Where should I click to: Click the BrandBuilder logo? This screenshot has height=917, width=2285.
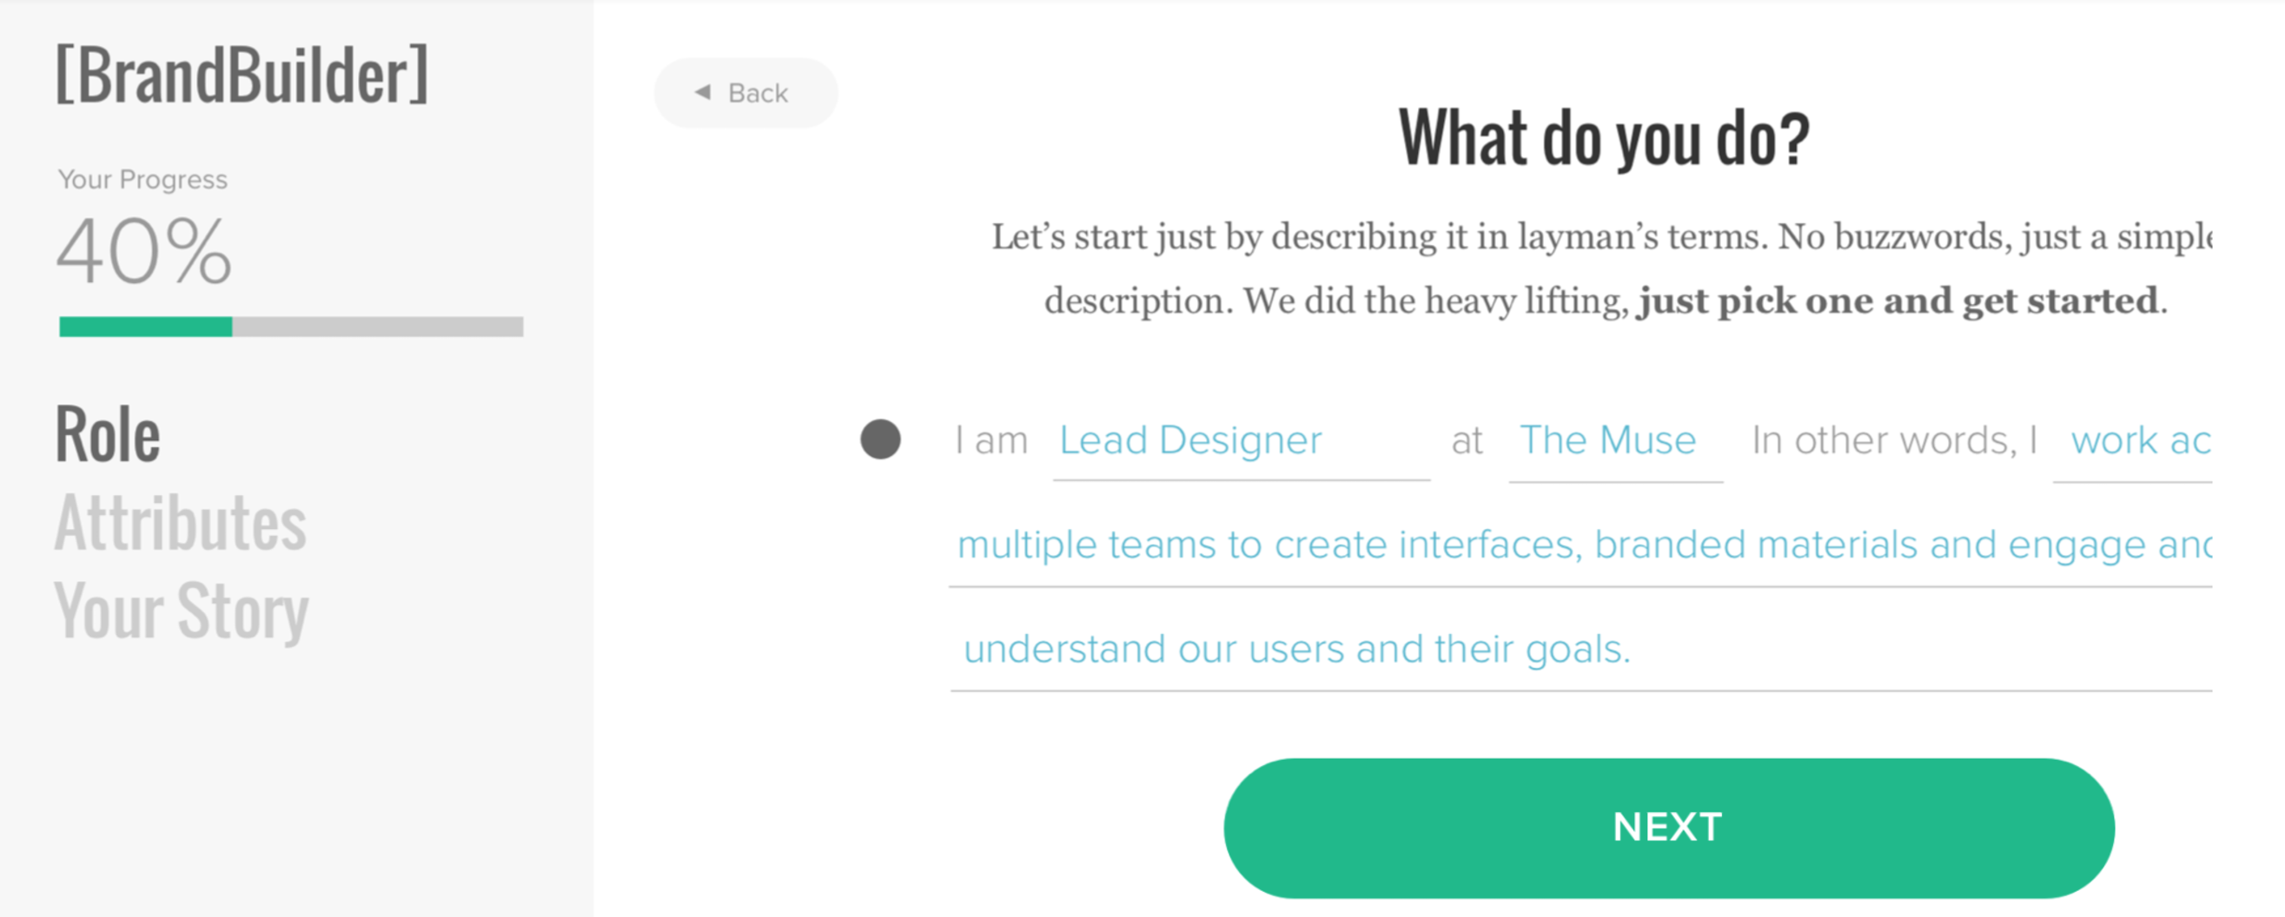click(x=242, y=76)
